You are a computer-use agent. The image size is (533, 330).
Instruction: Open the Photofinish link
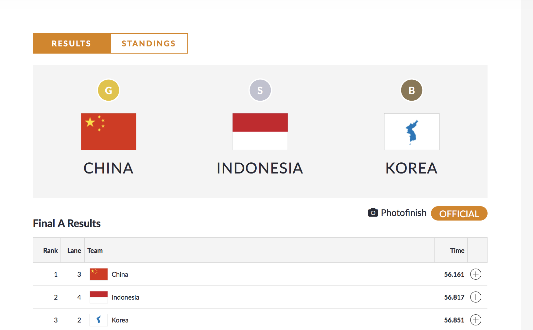(404, 213)
